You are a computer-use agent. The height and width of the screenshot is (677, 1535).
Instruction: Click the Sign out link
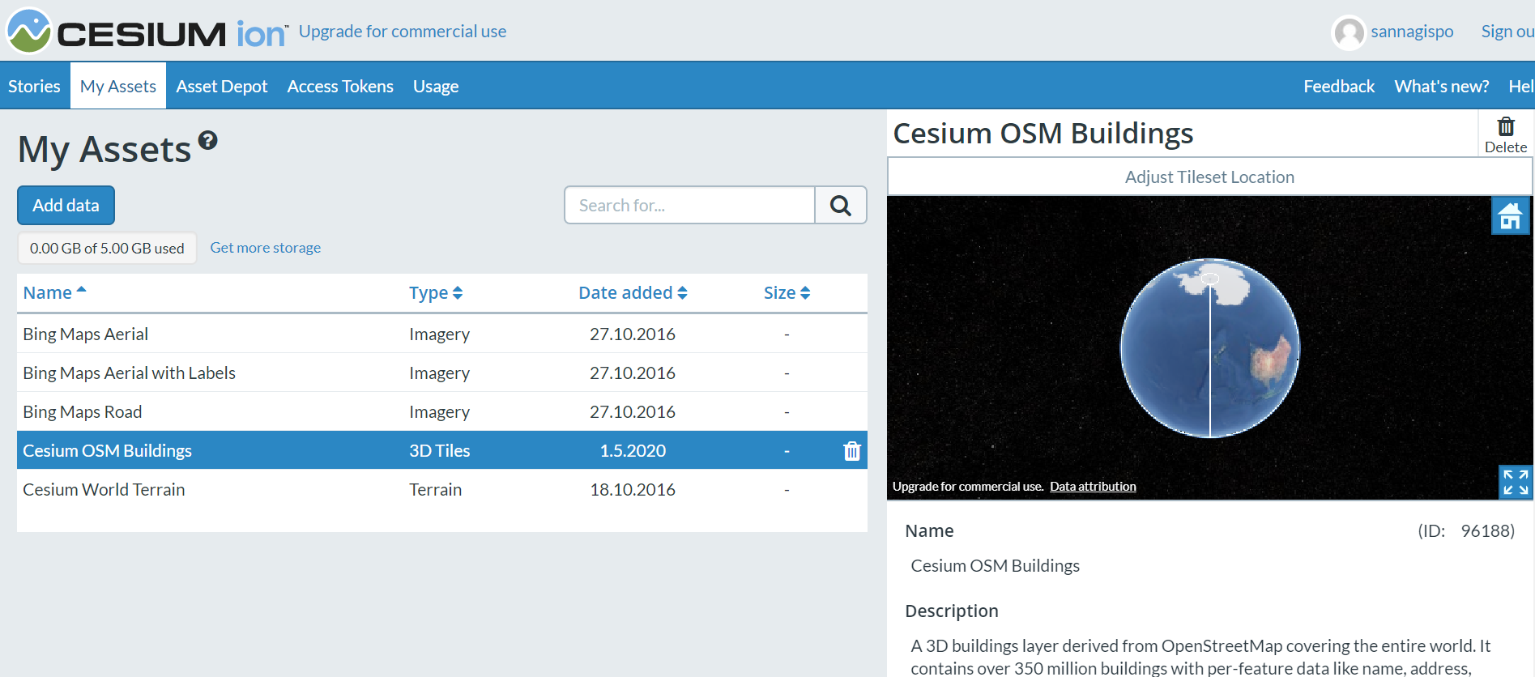(1507, 32)
